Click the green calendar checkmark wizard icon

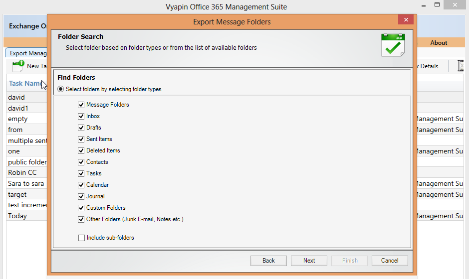click(x=393, y=45)
